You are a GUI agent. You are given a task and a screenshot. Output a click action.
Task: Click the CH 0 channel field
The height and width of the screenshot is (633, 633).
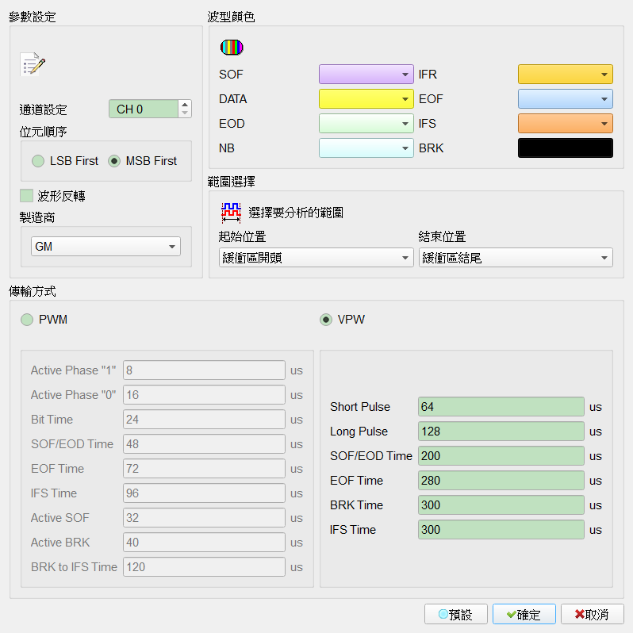click(x=144, y=109)
